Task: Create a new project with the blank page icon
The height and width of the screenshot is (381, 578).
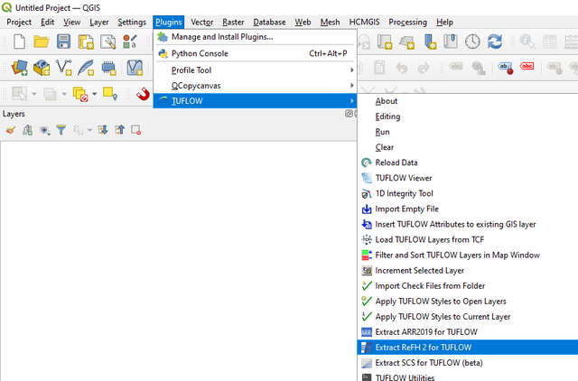Action: point(17,42)
